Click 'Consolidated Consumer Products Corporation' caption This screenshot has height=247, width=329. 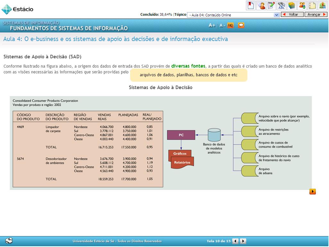pos(45,101)
